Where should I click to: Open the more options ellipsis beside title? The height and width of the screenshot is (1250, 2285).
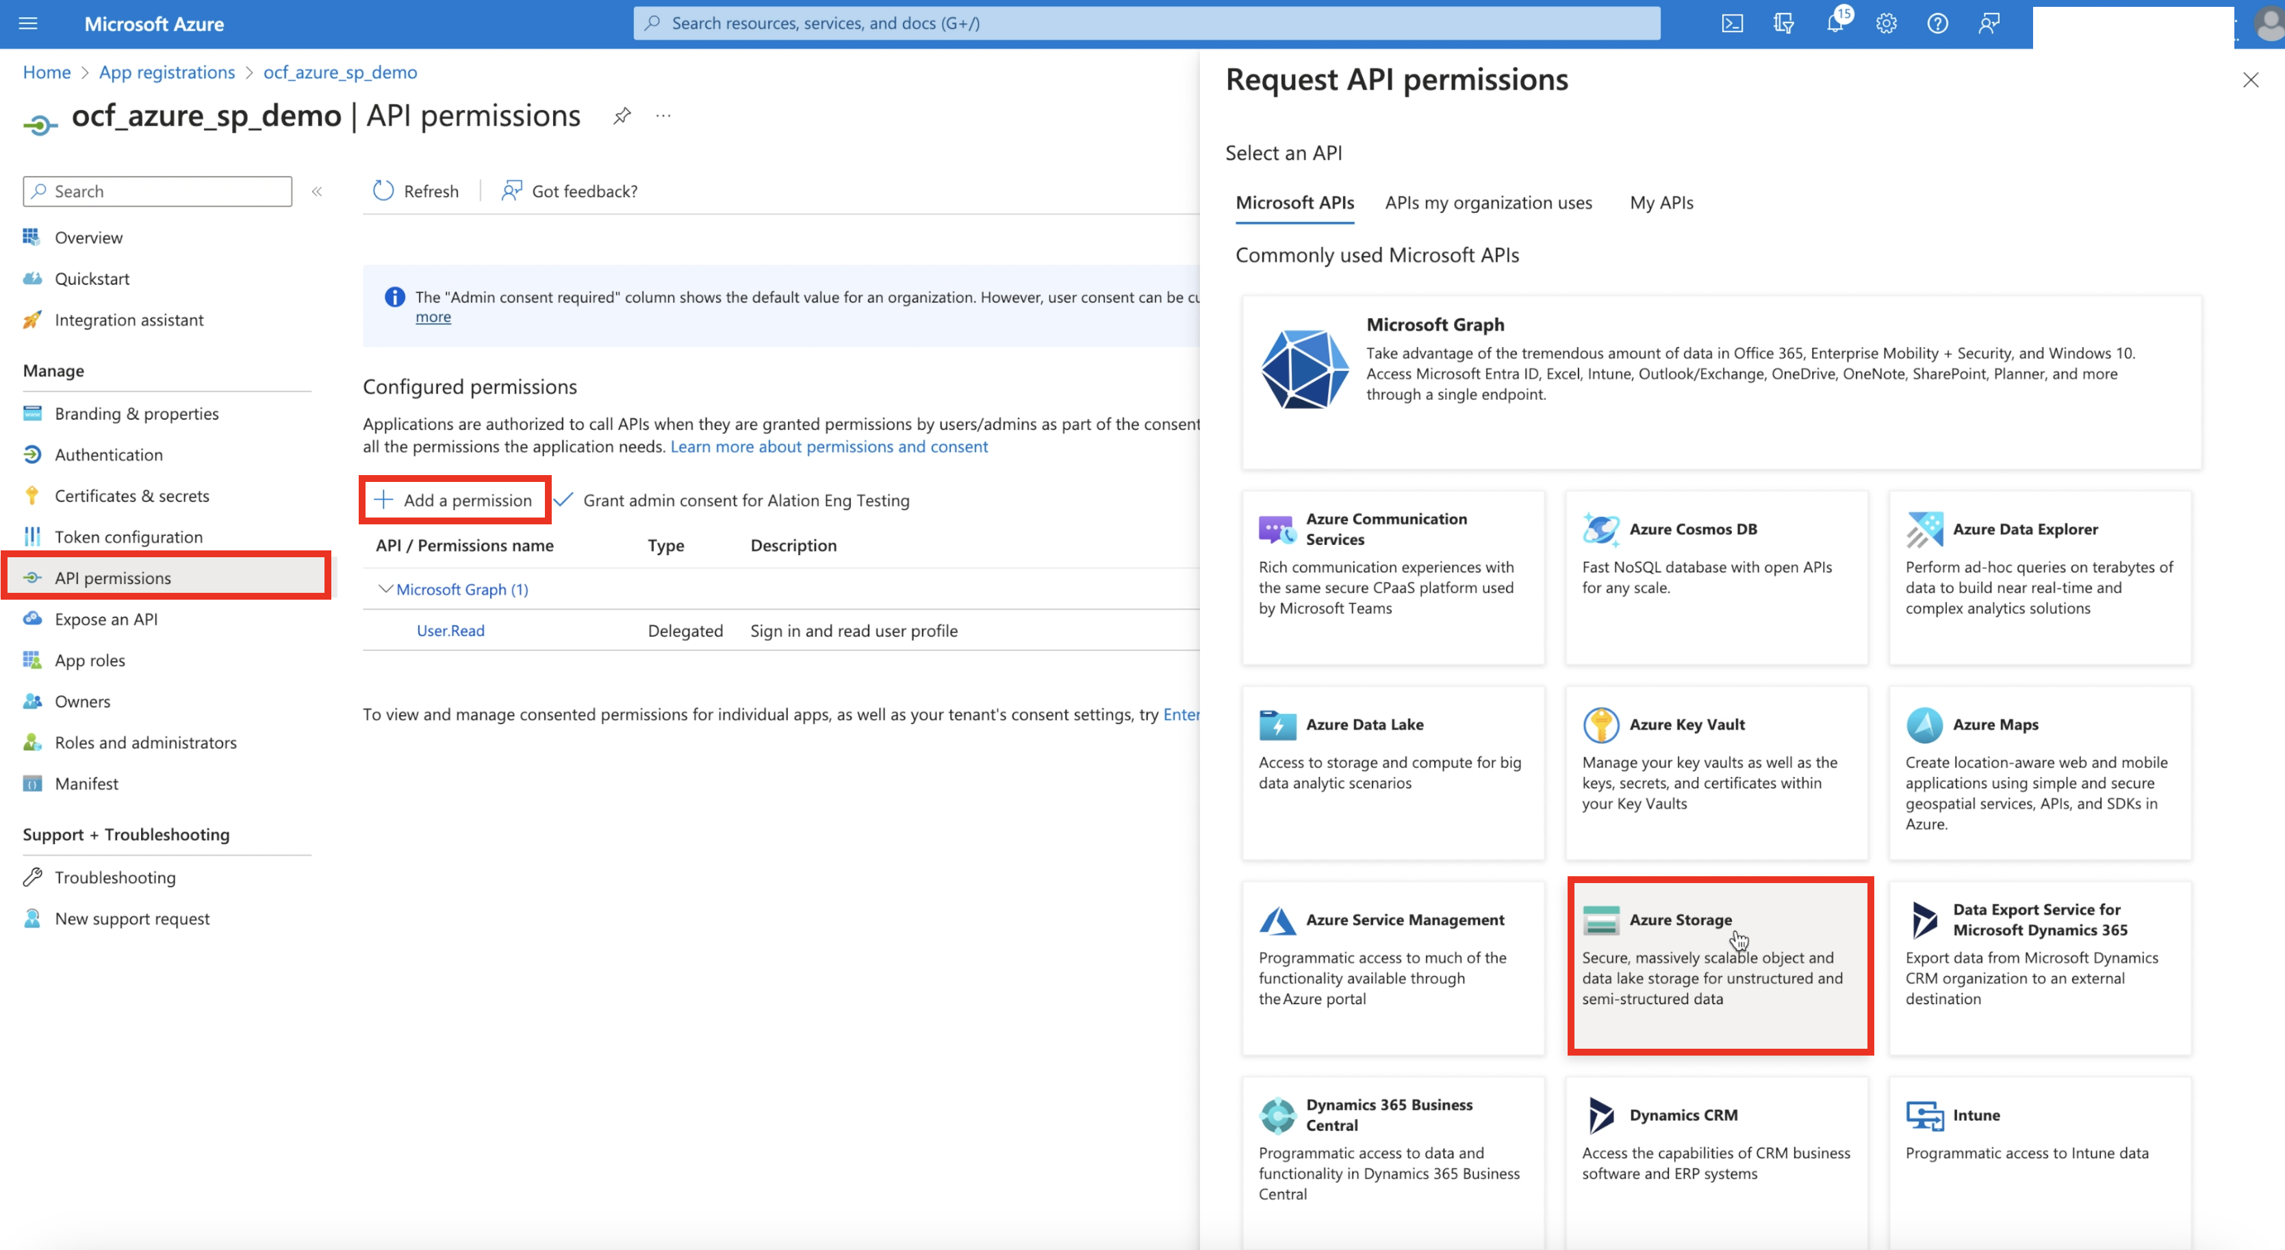click(x=663, y=115)
